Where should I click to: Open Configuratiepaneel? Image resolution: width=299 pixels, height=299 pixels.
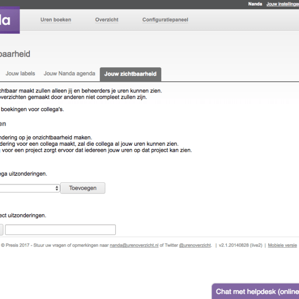click(x=165, y=20)
